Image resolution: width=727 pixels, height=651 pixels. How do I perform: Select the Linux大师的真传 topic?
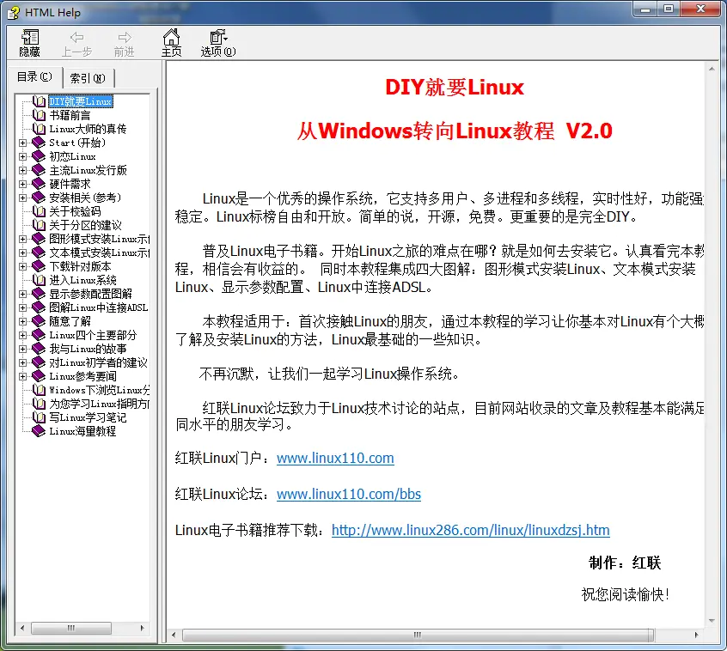pos(88,129)
